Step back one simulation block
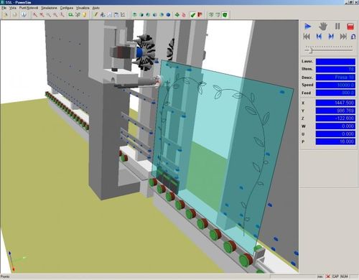 point(319,37)
